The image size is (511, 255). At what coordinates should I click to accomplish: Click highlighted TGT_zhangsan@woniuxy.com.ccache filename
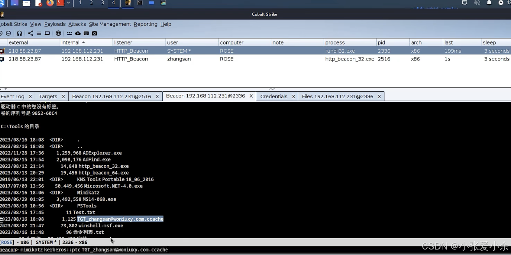click(120, 219)
